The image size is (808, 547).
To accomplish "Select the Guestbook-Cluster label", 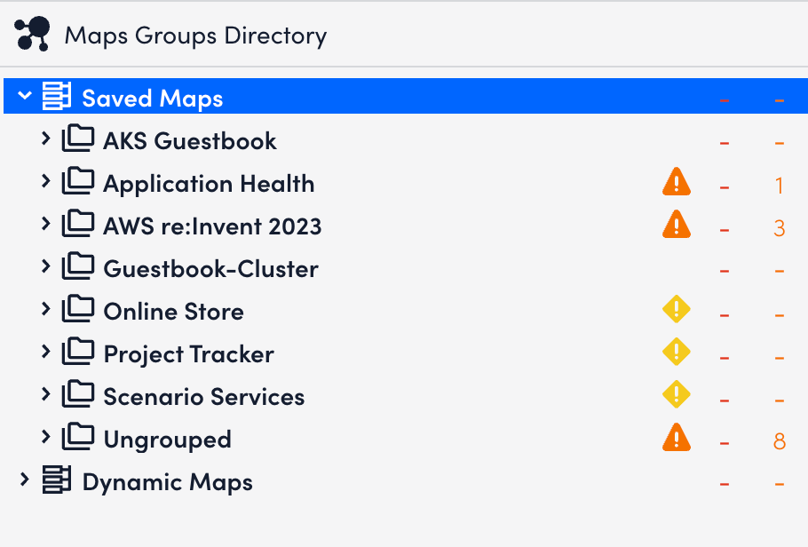I will point(210,269).
